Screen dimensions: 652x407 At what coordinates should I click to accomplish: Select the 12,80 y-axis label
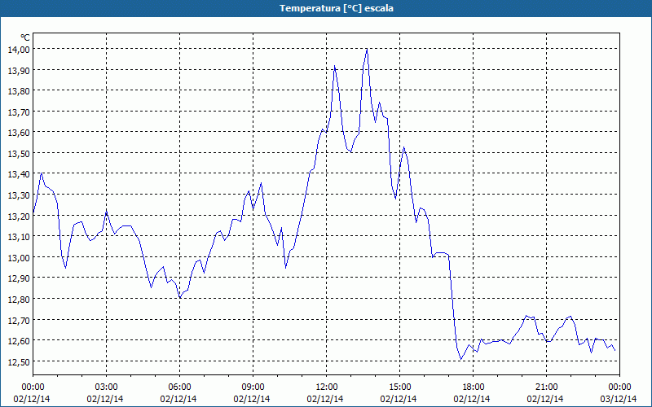19,299
